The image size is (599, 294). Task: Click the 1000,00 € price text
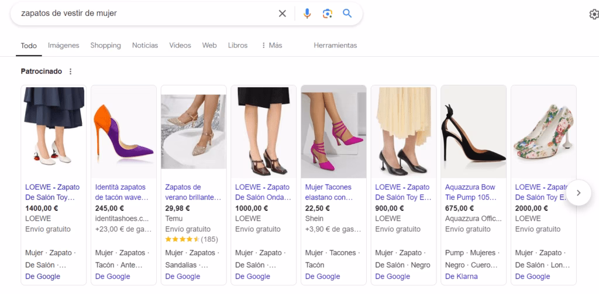[252, 208]
